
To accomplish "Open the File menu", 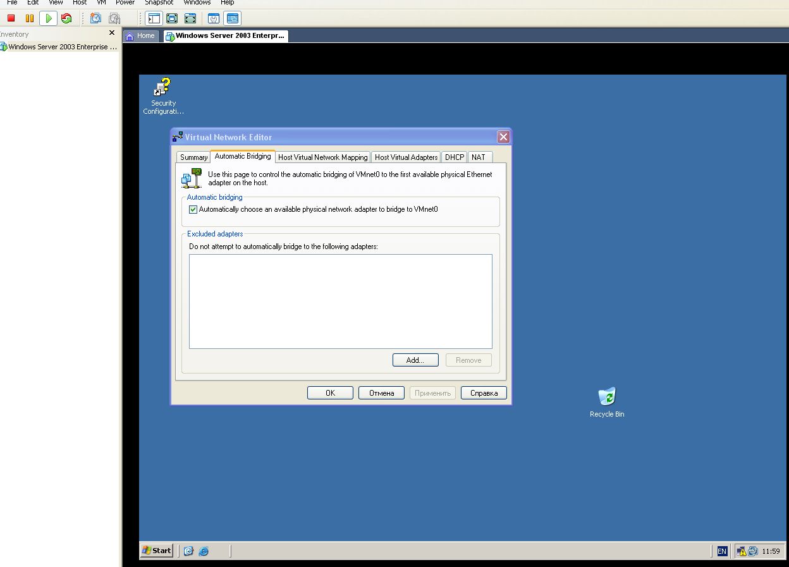I will click(x=12, y=3).
